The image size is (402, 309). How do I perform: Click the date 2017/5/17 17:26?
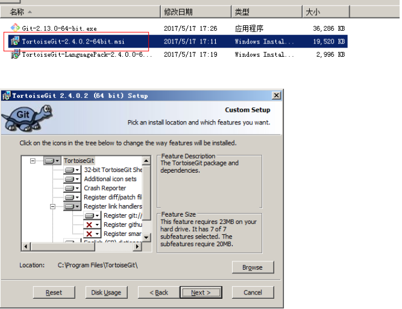click(x=190, y=28)
